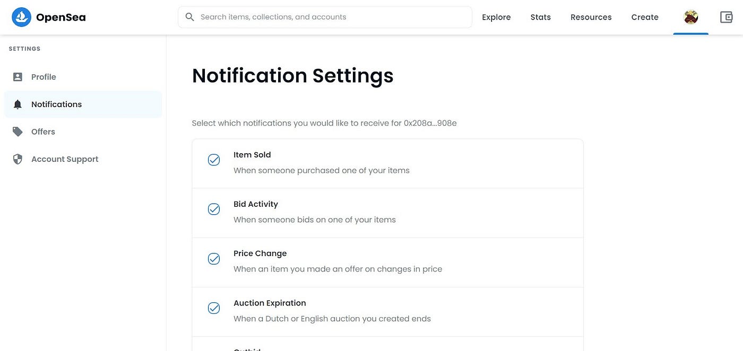Click the Offers tag icon
This screenshot has width=743, height=351.
click(x=18, y=131)
